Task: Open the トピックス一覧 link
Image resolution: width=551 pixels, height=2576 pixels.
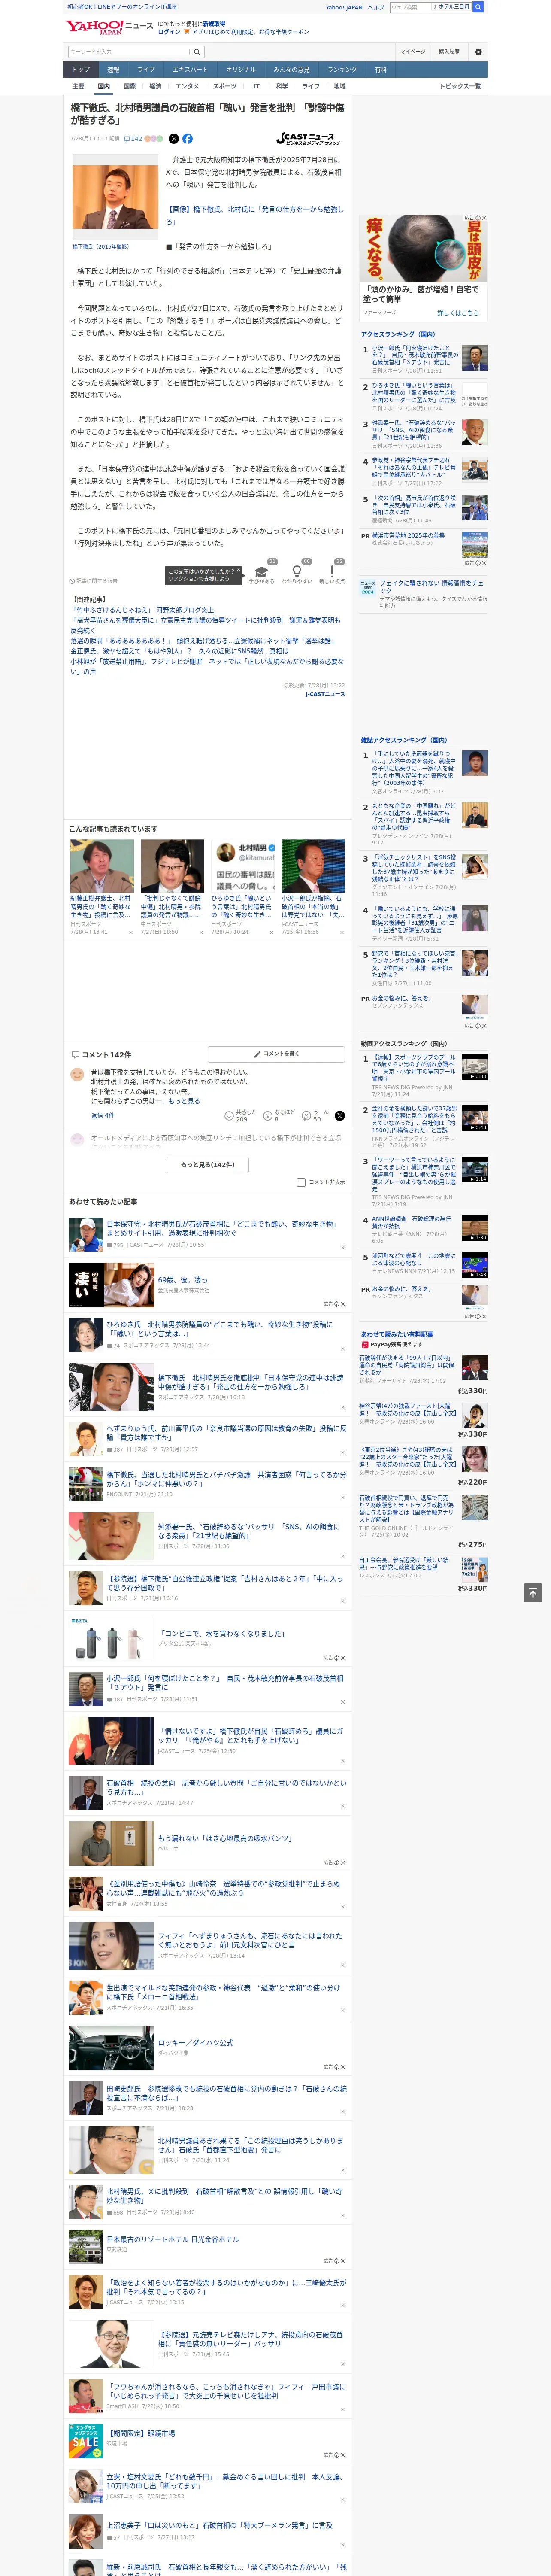Action: pos(460,86)
